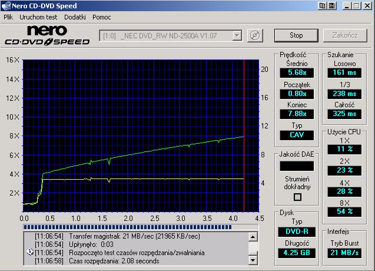Click the random seek value 161 ms
Viewport: 375px width, 271px height.
coord(344,72)
